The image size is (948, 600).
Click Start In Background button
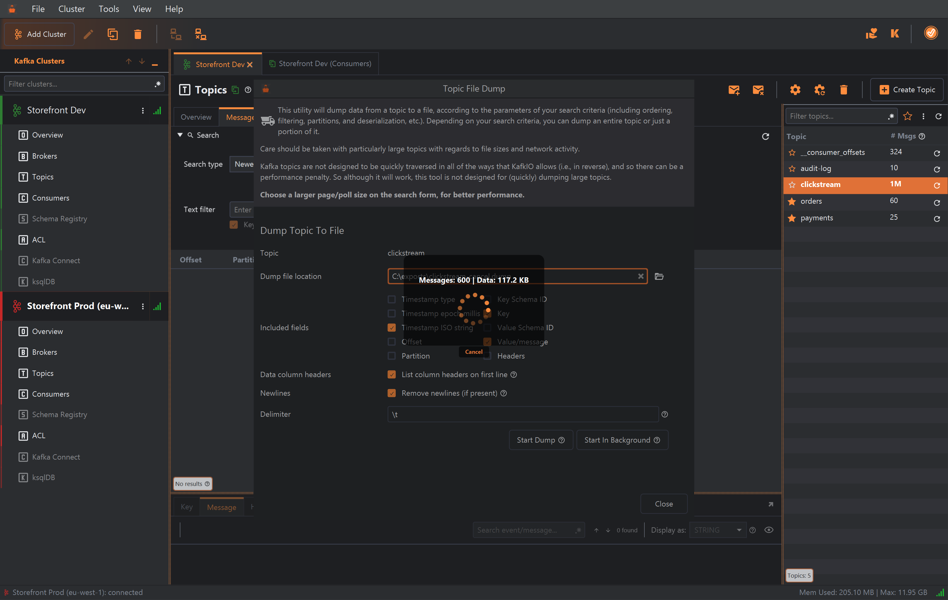[622, 440]
